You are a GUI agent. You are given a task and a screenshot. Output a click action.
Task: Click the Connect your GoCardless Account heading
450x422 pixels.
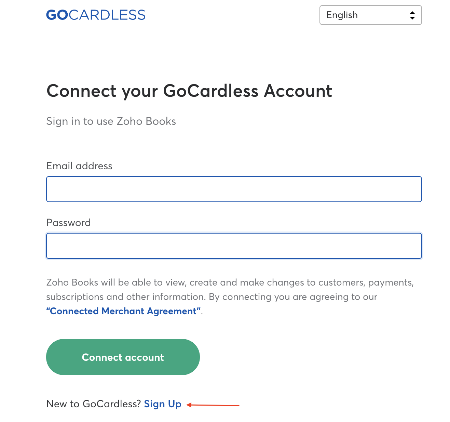[189, 91]
